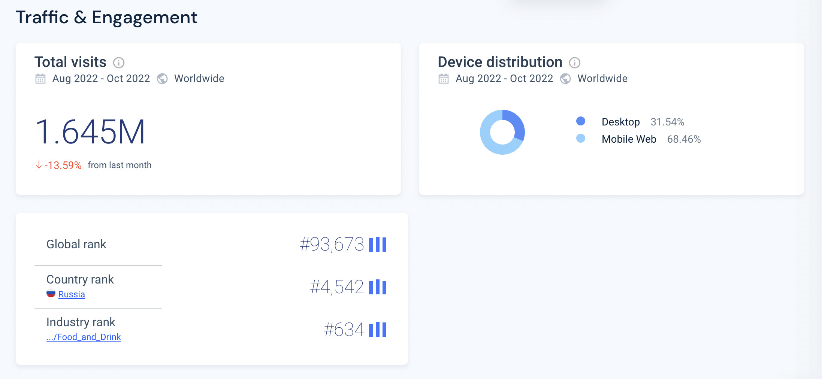Click the globe icon in Total visits
822x379 pixels.
pyautogui.click(x=162, y=79)
